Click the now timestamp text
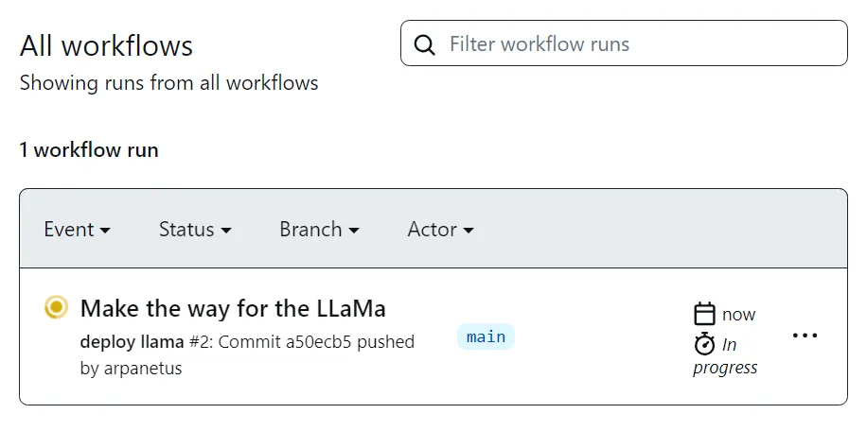Image resolution: width=867 pixels, height=431 pixels. pos(738,315)
